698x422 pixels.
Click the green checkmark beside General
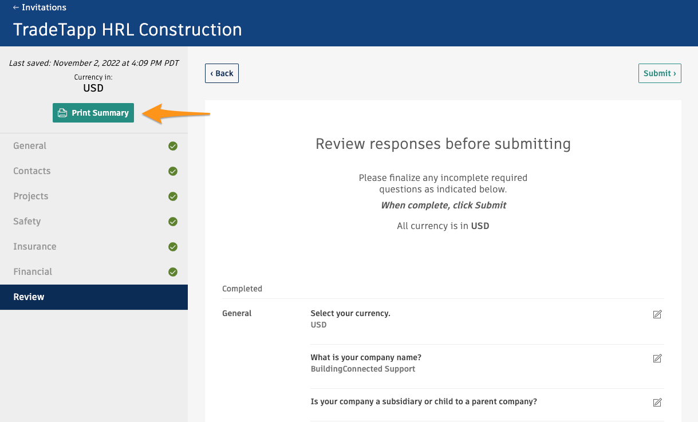[173, 146]
